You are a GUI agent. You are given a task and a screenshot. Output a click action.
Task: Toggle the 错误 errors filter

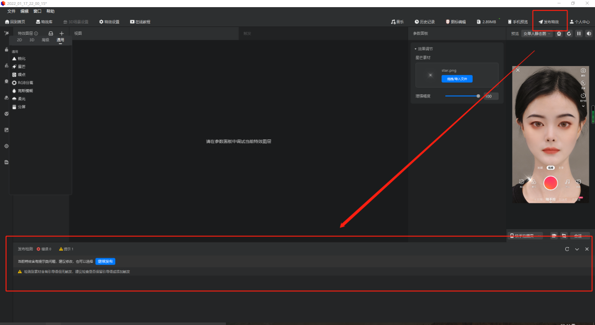click(44, 249)
